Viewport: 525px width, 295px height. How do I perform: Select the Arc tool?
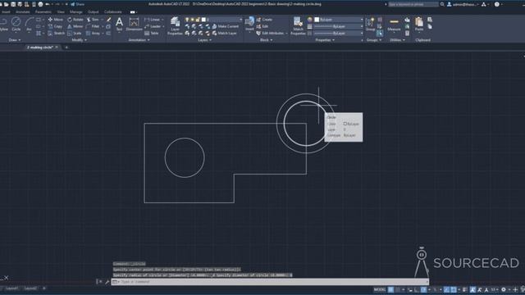point(30,24)
